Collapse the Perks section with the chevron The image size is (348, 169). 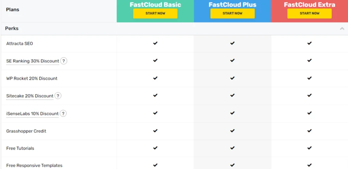(x=342, y=28)
